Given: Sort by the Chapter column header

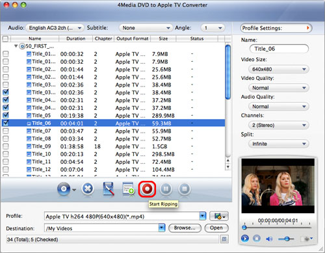Looking at the screenshot, I should 103,38.
